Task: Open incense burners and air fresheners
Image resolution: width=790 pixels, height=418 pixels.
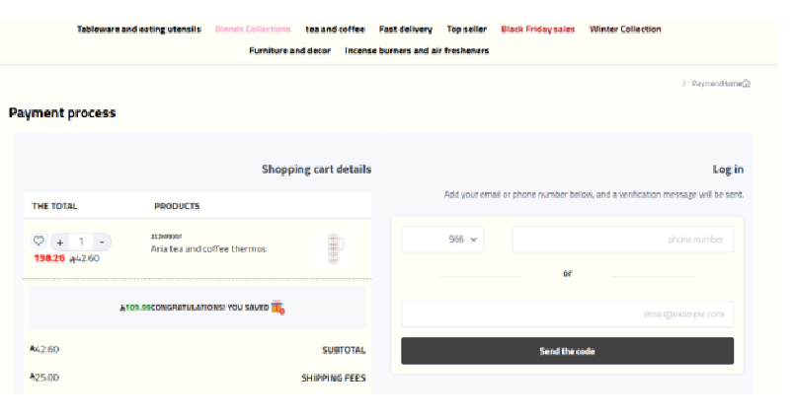Action: point(416,50)
